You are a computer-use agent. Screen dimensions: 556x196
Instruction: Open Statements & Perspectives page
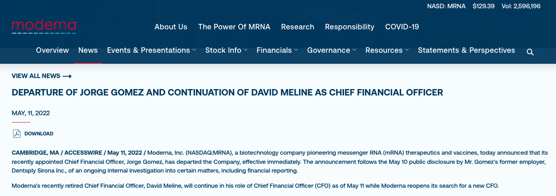(x=466, y=50)
